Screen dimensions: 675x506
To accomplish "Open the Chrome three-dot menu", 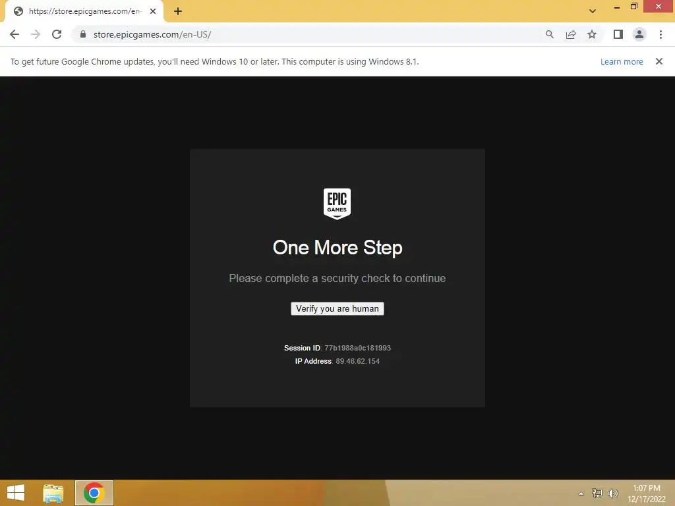I will tap(660, 34).
